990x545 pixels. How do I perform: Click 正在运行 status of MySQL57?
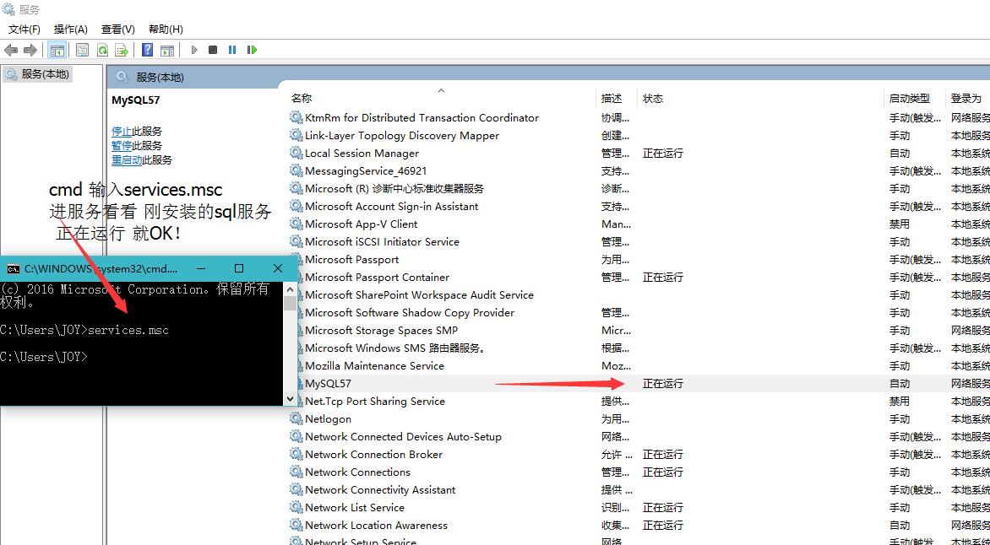[663, 384]
